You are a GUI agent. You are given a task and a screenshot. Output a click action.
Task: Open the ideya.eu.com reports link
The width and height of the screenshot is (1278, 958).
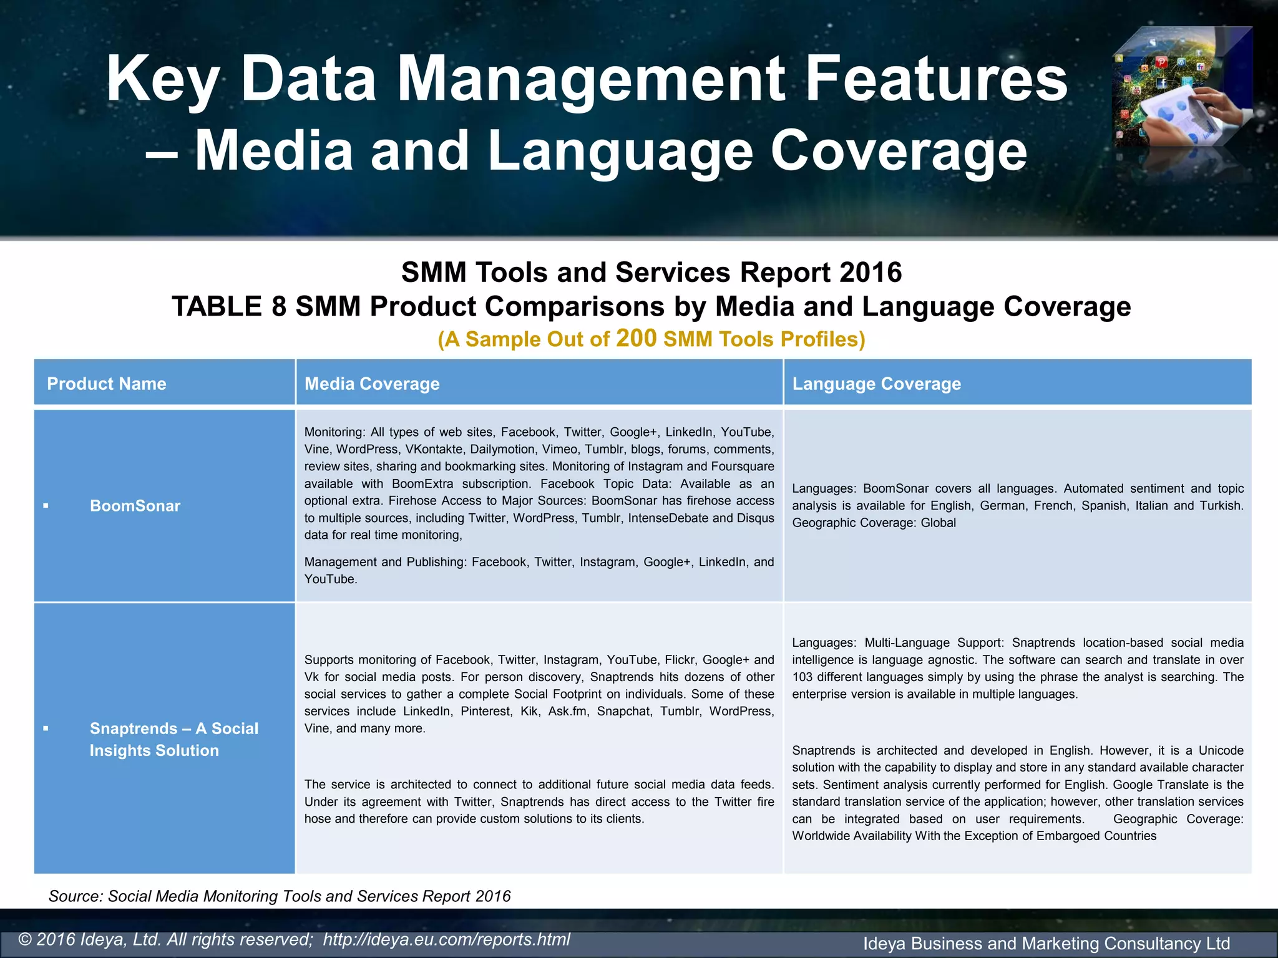click(446, 939)
